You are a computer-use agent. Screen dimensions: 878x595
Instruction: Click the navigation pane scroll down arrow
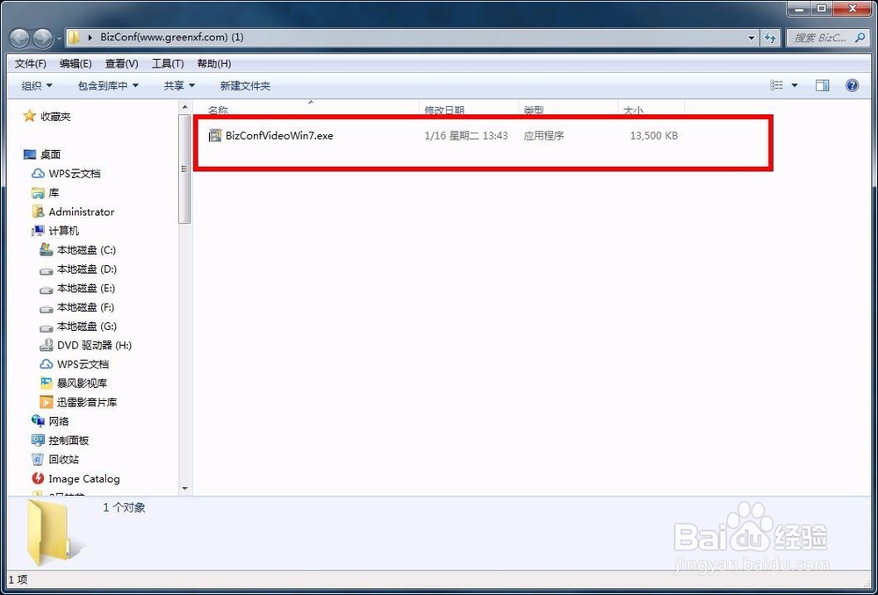click(184, 489)
